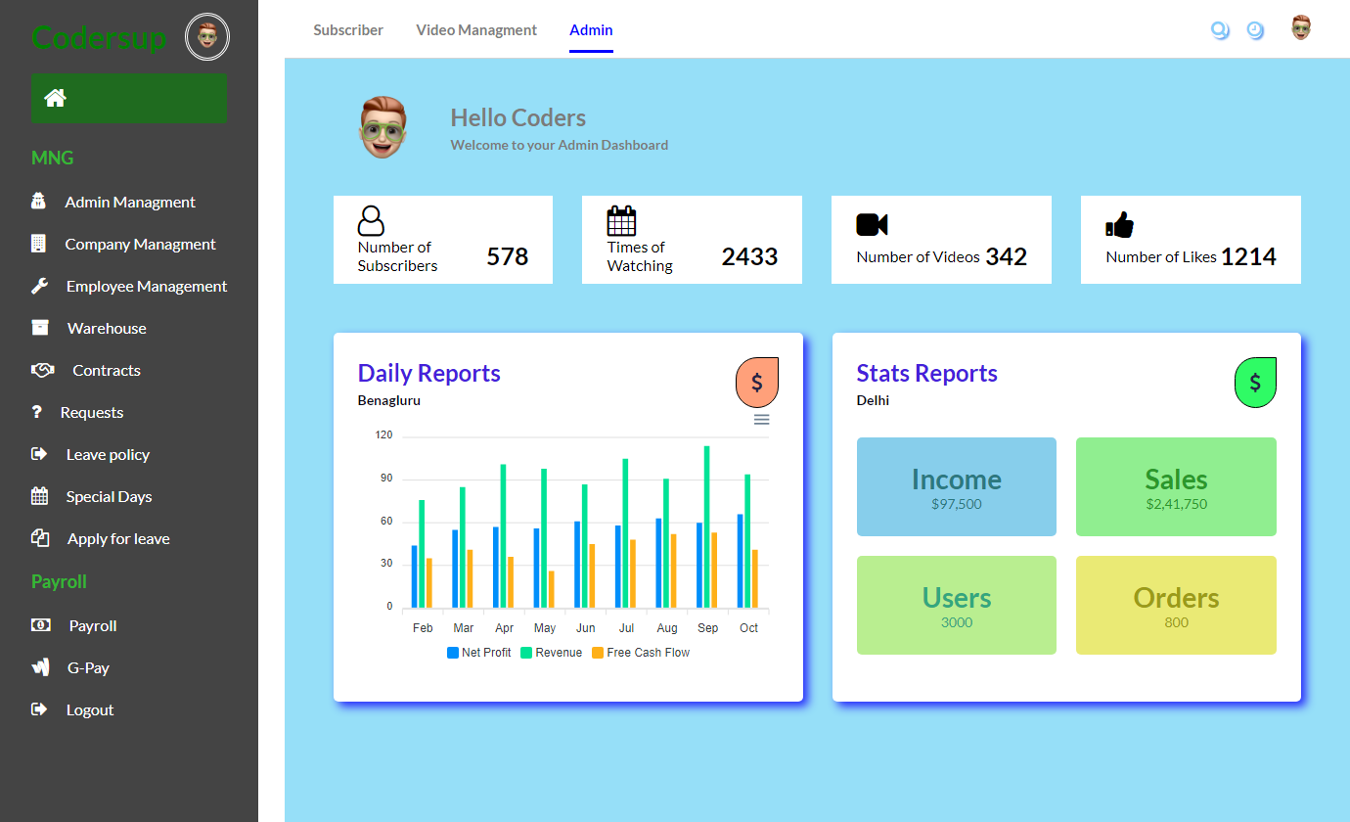Open G-Pay in the sidebar
This screenshot has width=1350, height=822.
(88, 667)
